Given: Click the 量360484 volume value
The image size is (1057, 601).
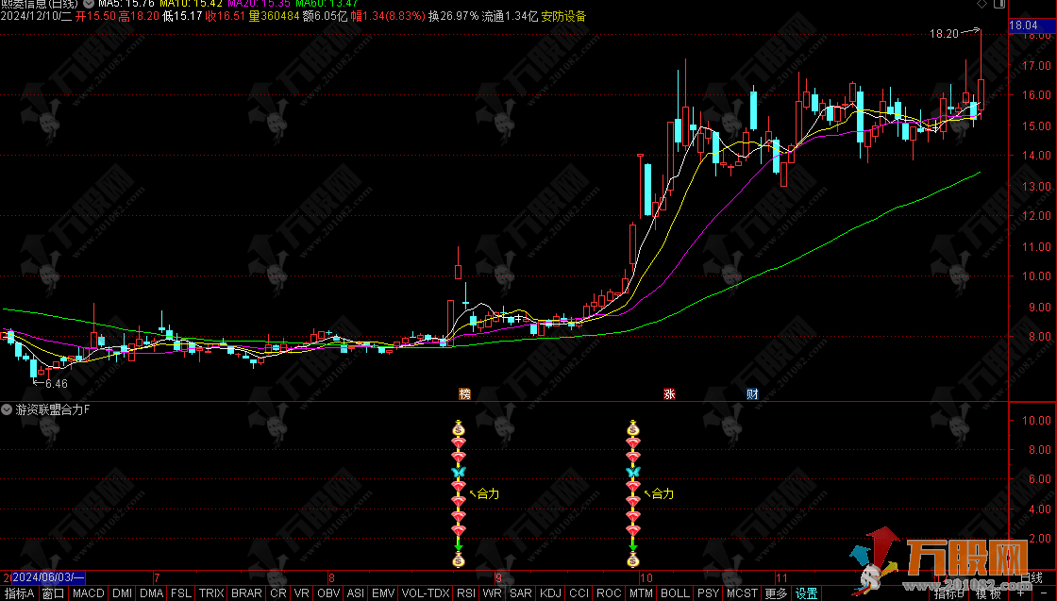Looking at the screenshot, I should [x=275, y=16].
